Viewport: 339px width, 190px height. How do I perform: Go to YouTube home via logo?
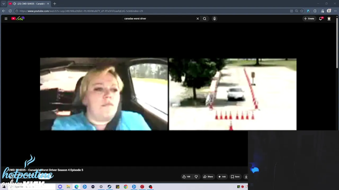pyautogui.click(x=18, y=18)
